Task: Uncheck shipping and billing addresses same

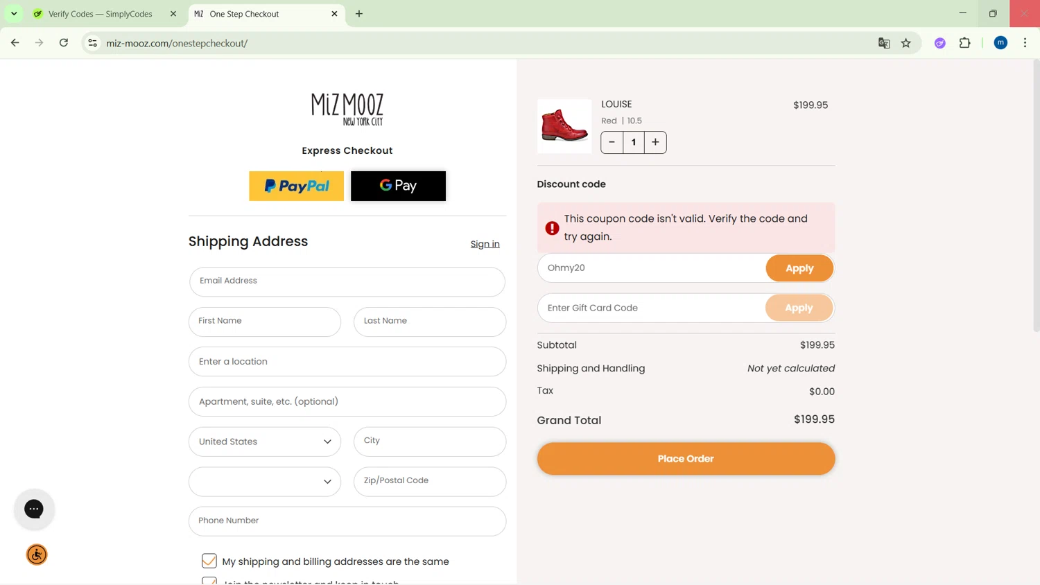Action: pos(209,561)
